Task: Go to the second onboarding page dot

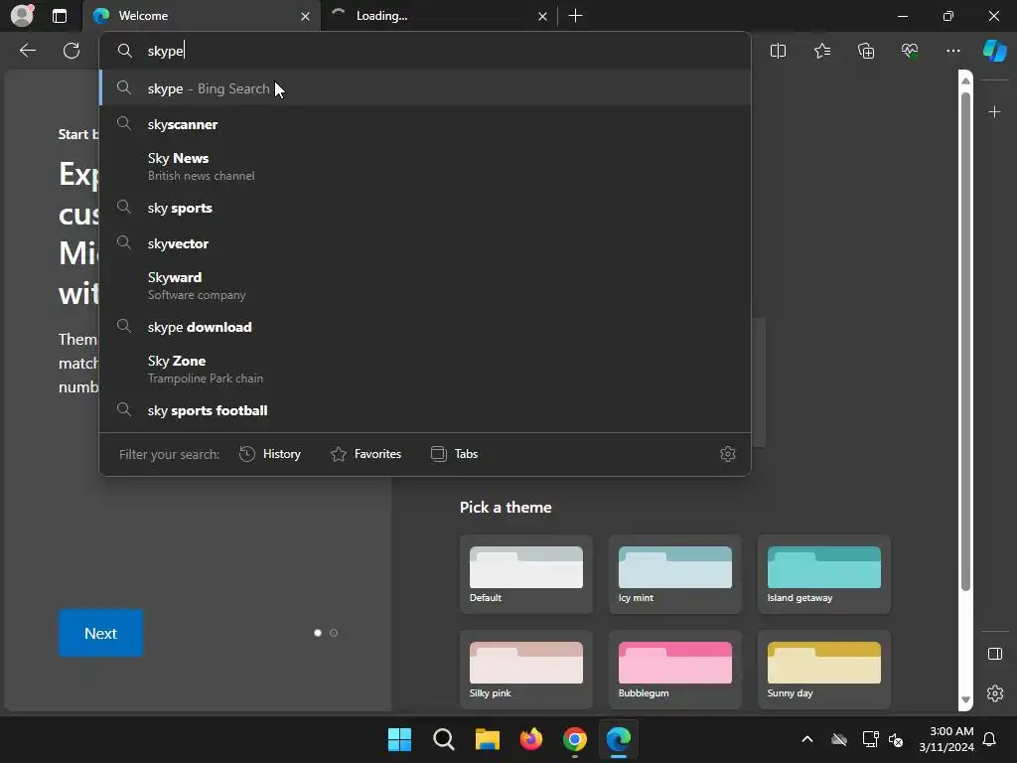Action: [x=334, y=633]
